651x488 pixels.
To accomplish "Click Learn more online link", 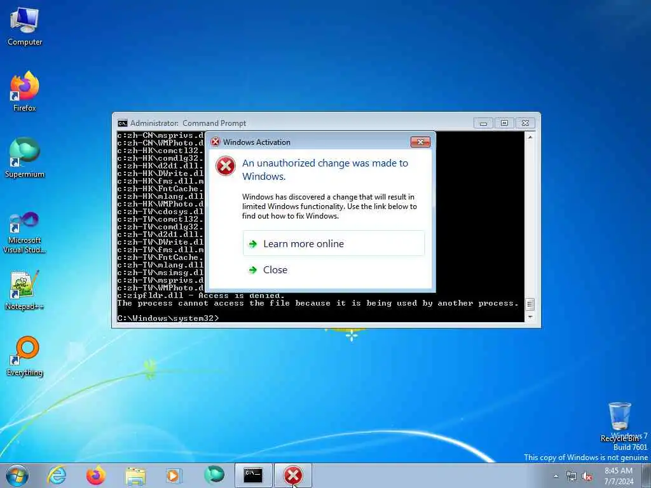I will [x=334, y=243].
